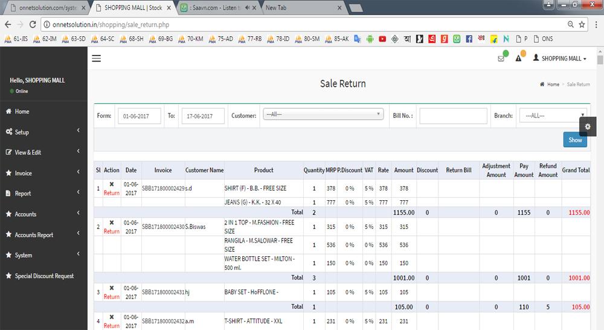Expand the Report sidebar menu

pyautogui.click(x=43, y=194)
